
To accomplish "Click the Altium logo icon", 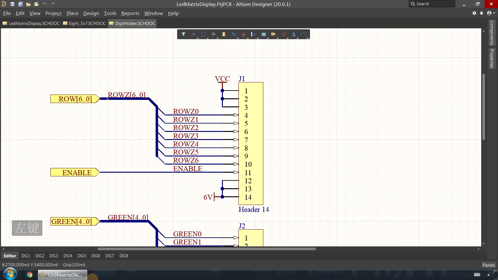I will point(4,4).
